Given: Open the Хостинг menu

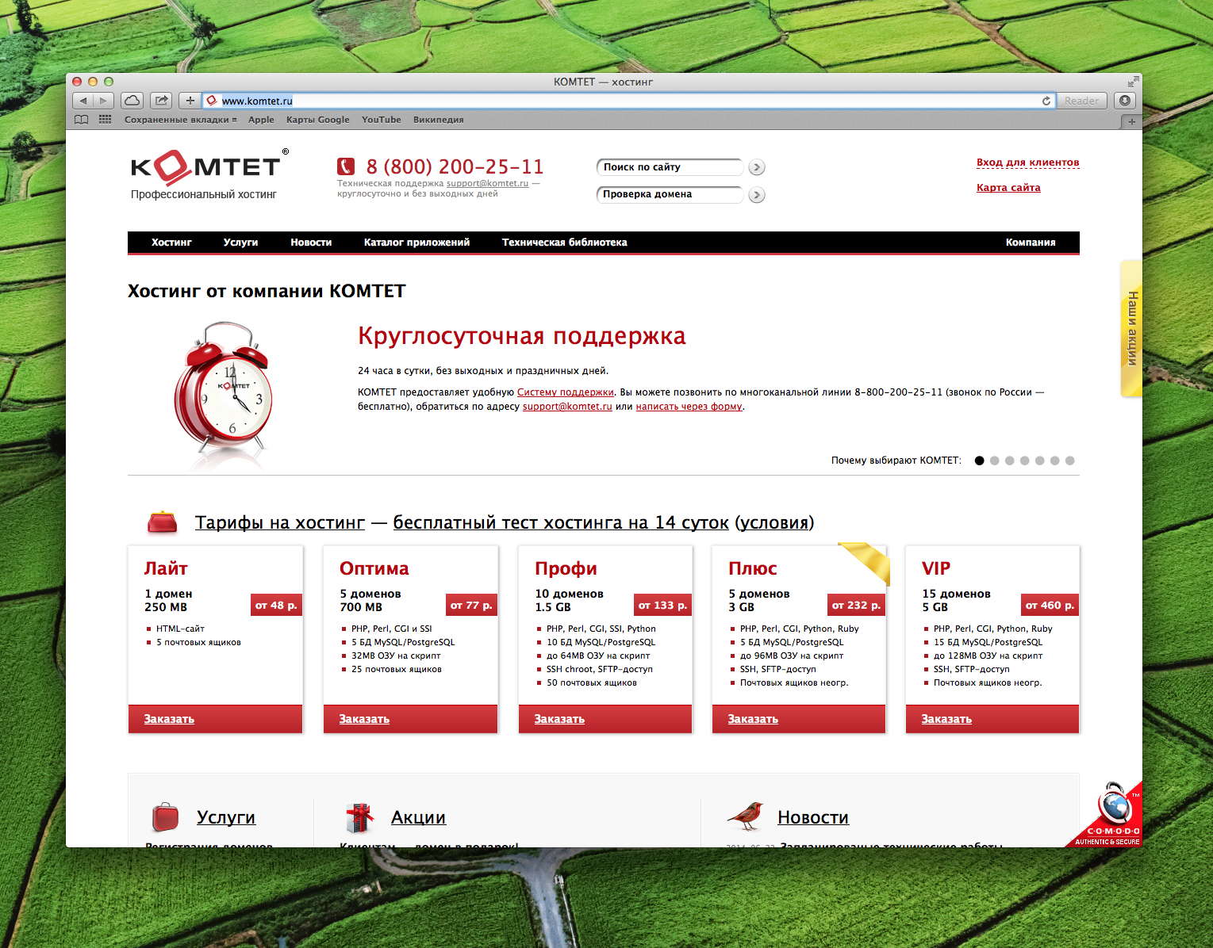Looking at the screenshot, I should coord(171,243).
